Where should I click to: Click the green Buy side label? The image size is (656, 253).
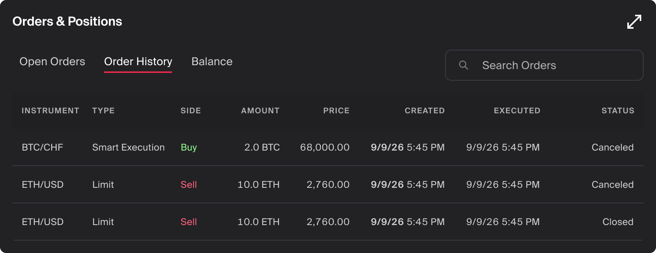click(189, 147)
